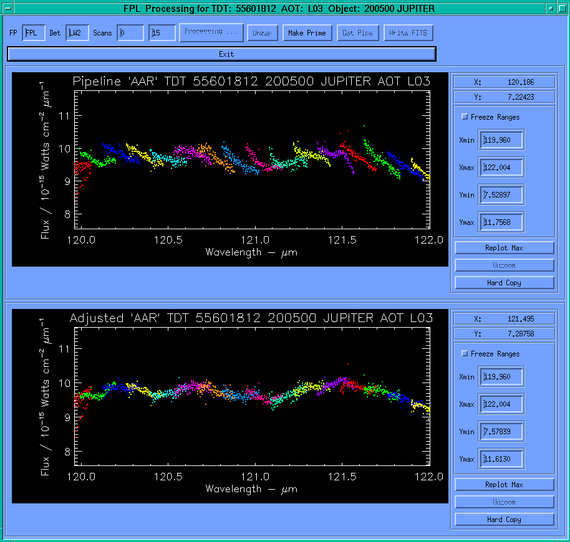
Task: Enable Freeze Ranges for the Adjusted plot
Action: pyautogui.click(x=465, y=354)
